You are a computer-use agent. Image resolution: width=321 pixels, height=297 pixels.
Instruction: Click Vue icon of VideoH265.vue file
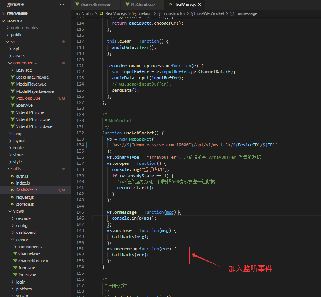13,112
